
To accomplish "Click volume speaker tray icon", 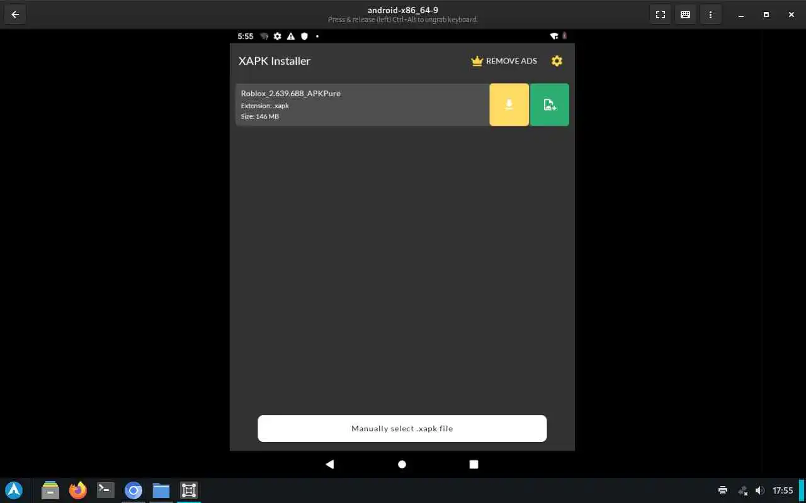I will [760, 490].
